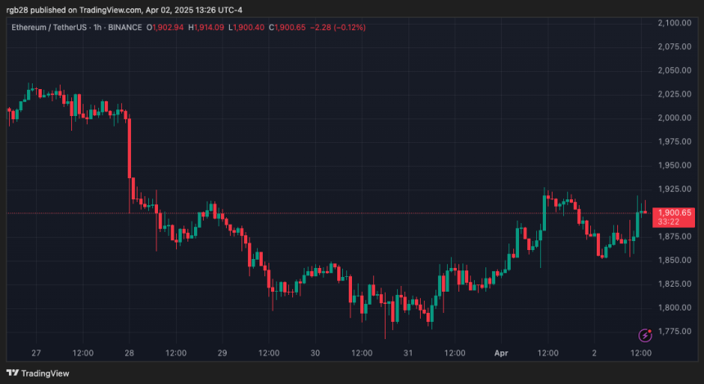Click the TradingView logo at bottom left

38,373
